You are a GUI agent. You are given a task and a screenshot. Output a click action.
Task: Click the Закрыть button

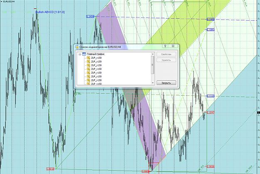pyautogui.click(x=166, y=83)
